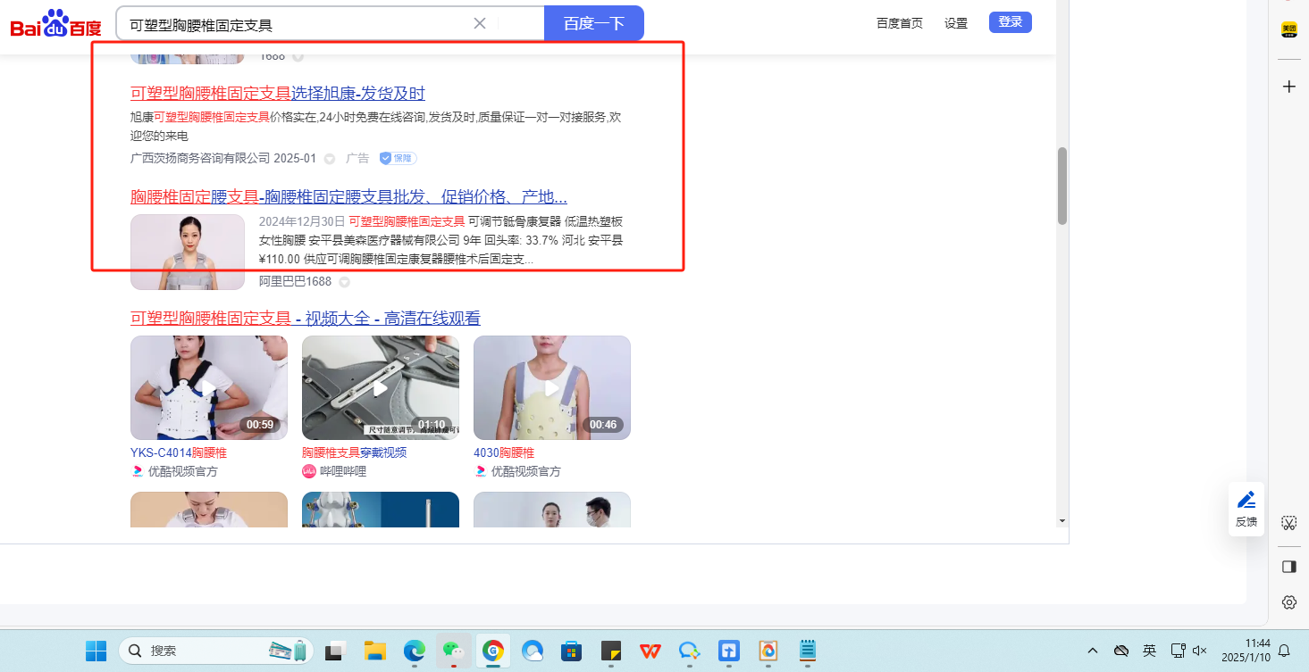Viewport: 1309px width, 672px height.
Task: Toggle the sidebar panel layout icon
Action: (1288, 567)
